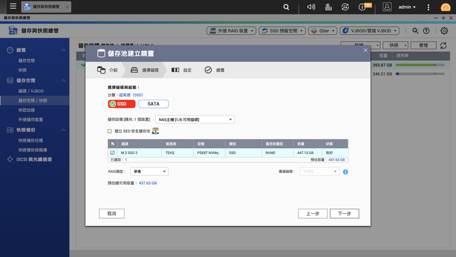Click the help question mark icon

click(x=427, y=31)
